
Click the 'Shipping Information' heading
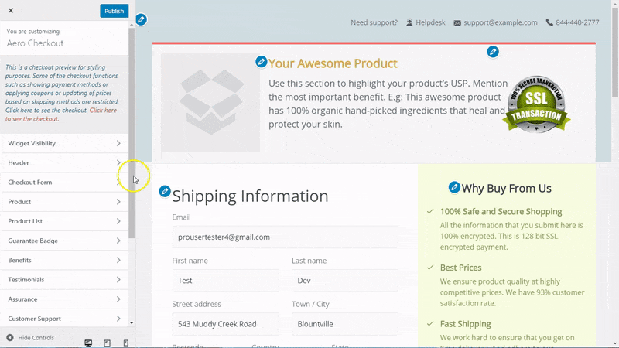(x=250, y=196)
